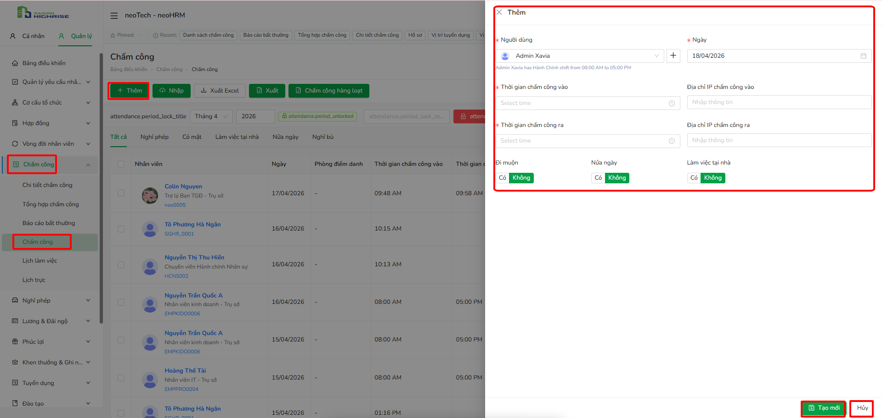The image size is (882, 418).
Task: Click clock icon in check-out time field
Action: pos(672,141)
